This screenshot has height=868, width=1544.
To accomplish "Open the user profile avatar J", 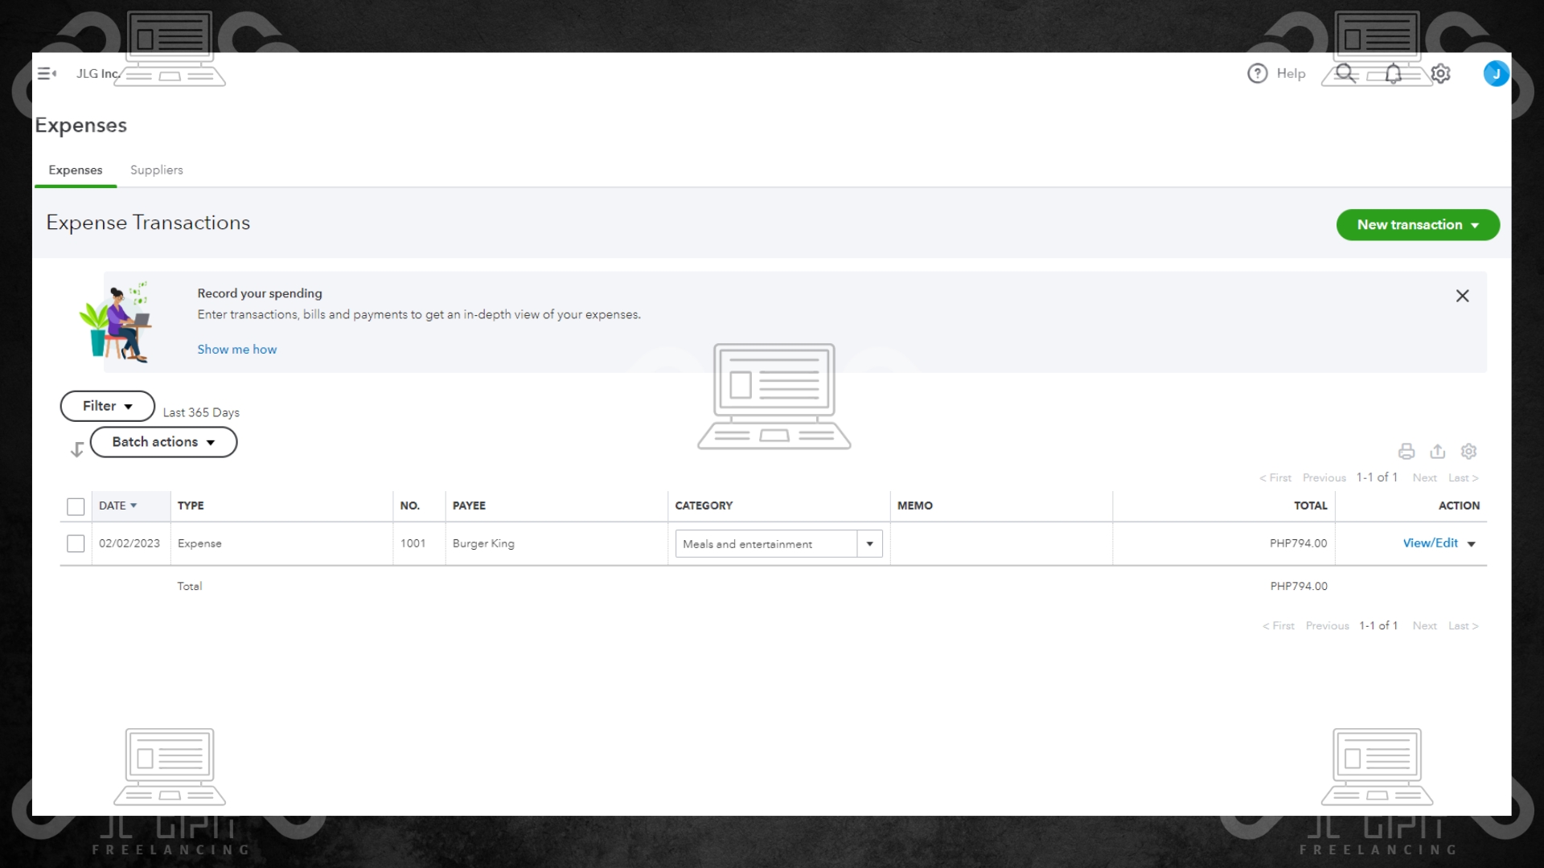I will [x=1495, y=74].
